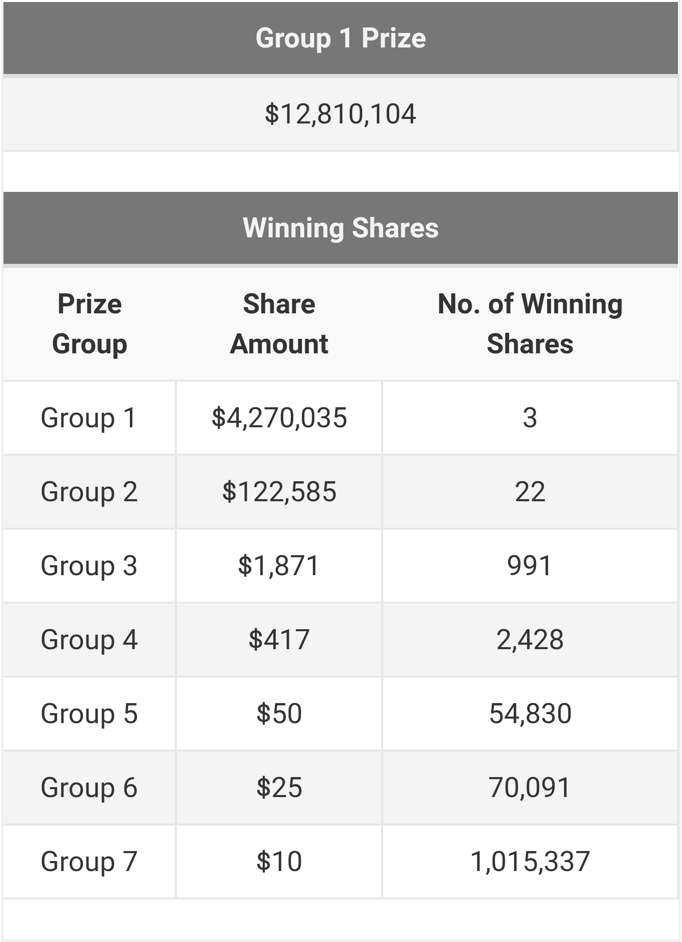Click the Prize Group column header

(x=89, y=324)
